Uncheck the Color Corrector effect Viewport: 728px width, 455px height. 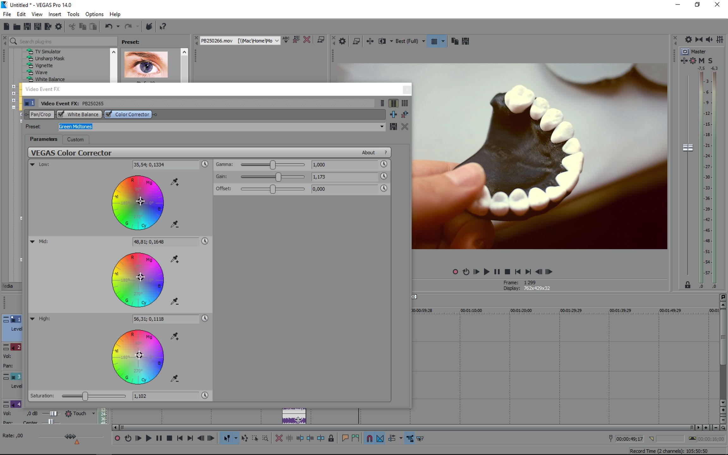pyautogui.click(x=108, y=114)
